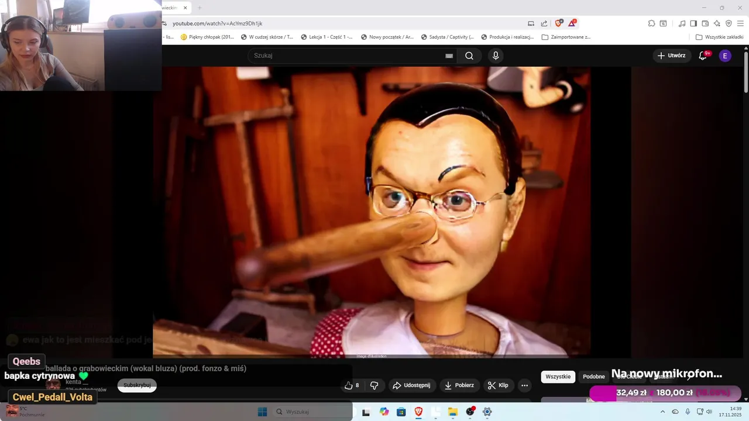
Task: Expand the Zaimportowane z... bookmarks folder
Action: pyautogui.click(x=566, y=37)
